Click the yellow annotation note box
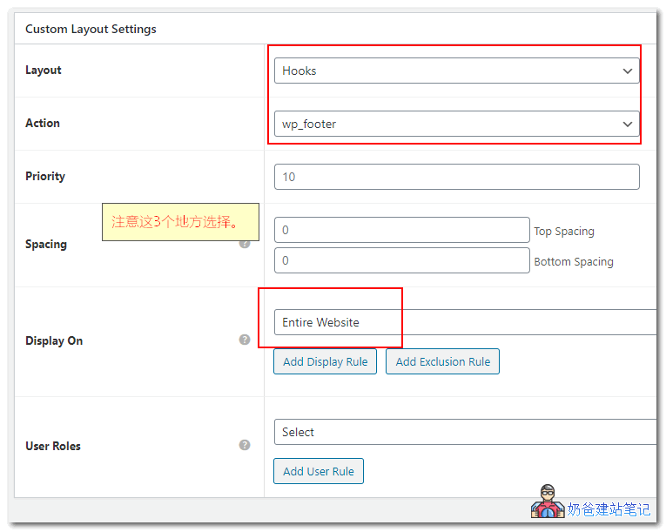The width and height of the screenshot is (666, 532). [180, 222]
